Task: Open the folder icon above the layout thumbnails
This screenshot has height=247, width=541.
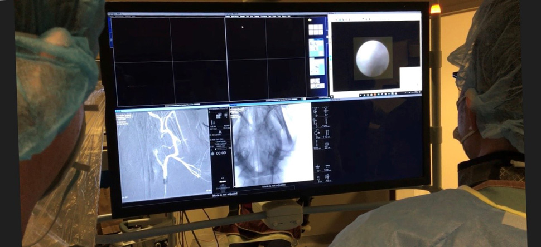Action: (x=310, y=20)
